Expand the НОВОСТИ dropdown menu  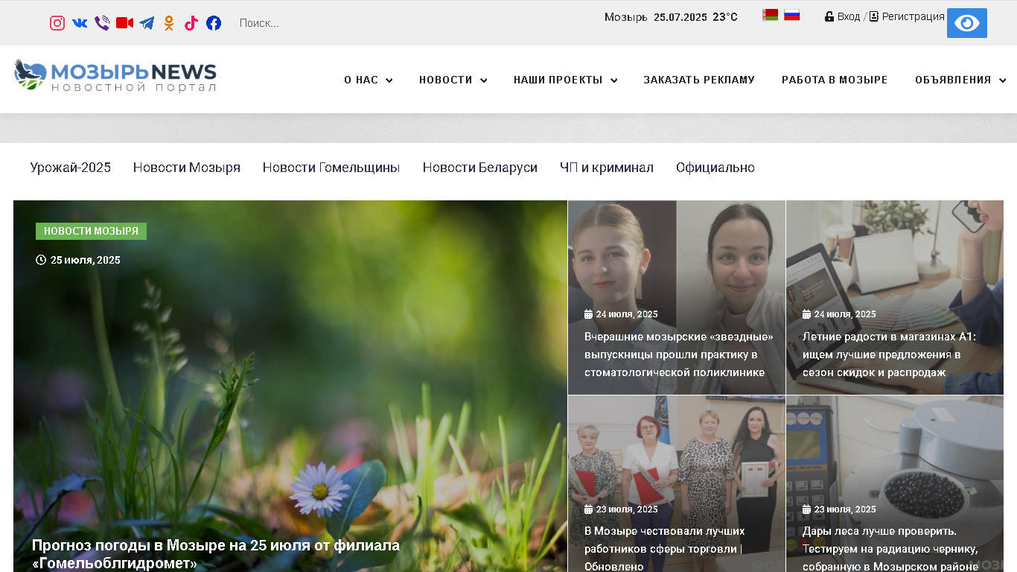453,80
